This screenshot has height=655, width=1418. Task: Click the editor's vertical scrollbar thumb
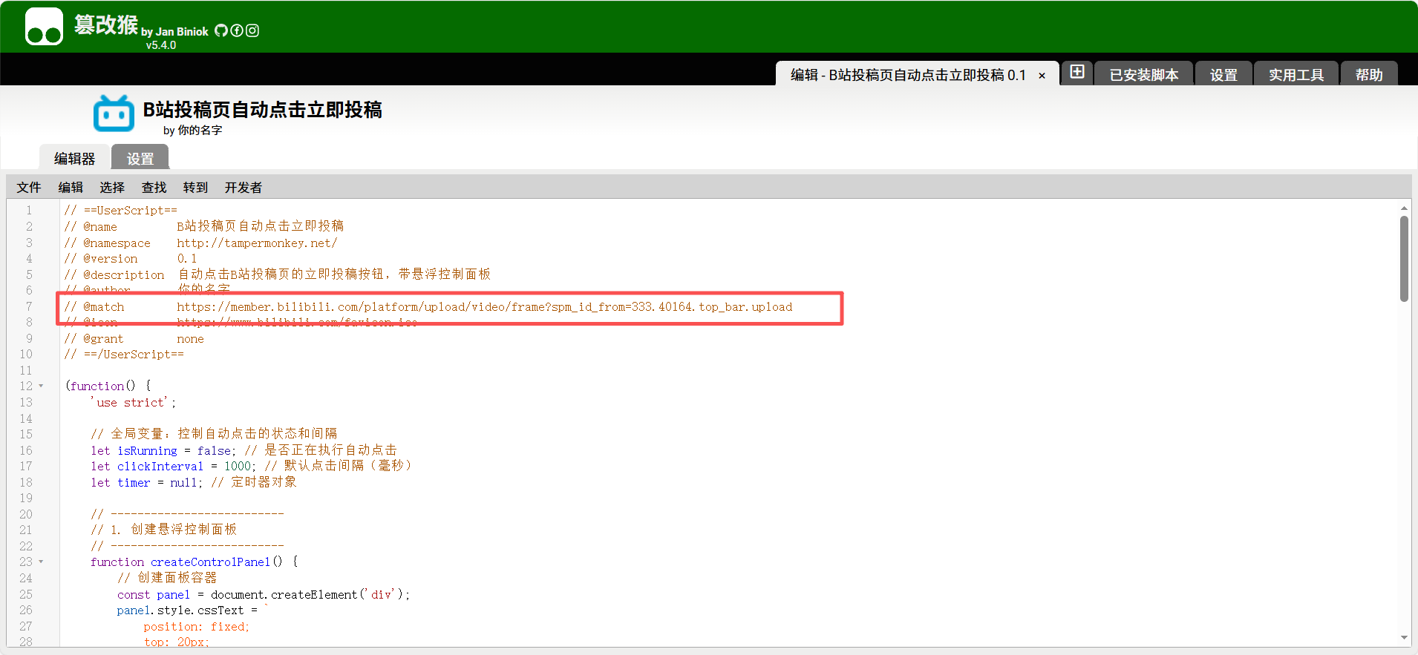click(1404, 258)
